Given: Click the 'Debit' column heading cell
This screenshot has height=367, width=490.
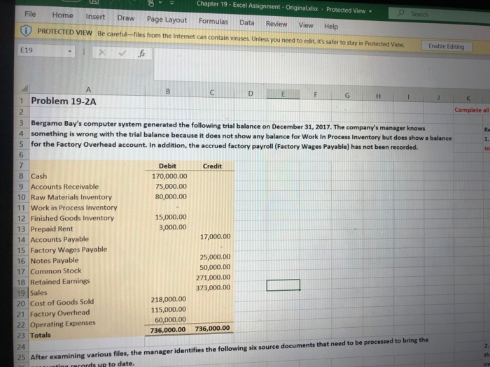Looking at the screenshot, I should pos(167,166).
